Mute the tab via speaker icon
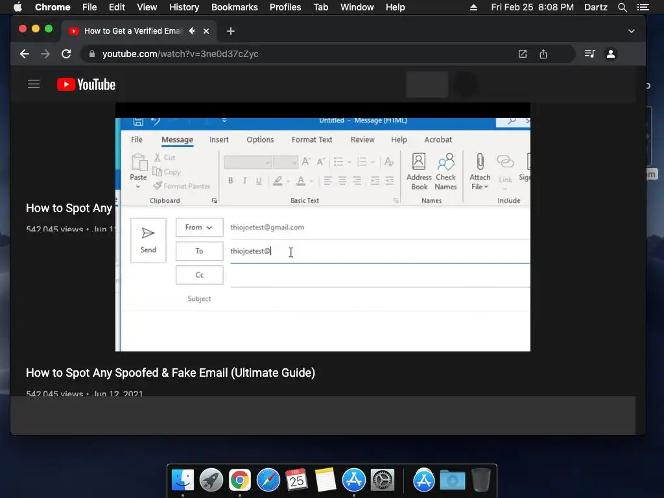Image resolution: width=664 pixels, height=498 pixels. pyautogui.click(x=193, y=31)
